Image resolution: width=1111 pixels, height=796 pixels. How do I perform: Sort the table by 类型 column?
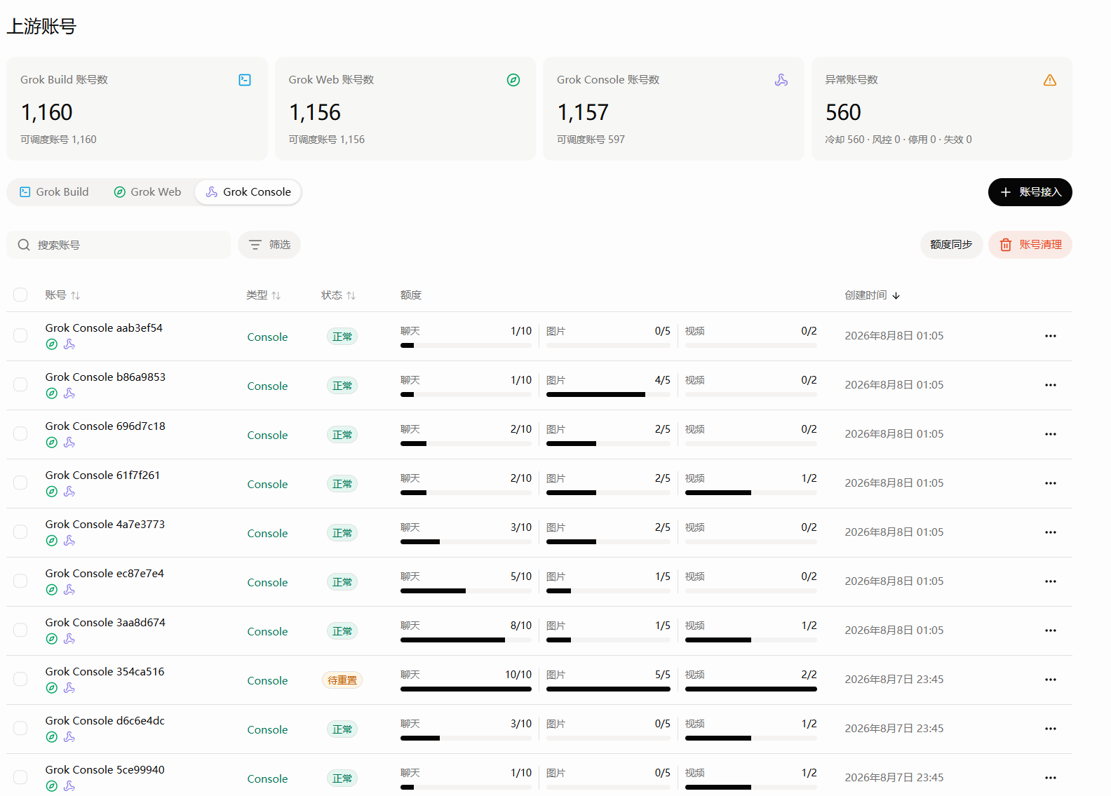click(x=264, y=295)
